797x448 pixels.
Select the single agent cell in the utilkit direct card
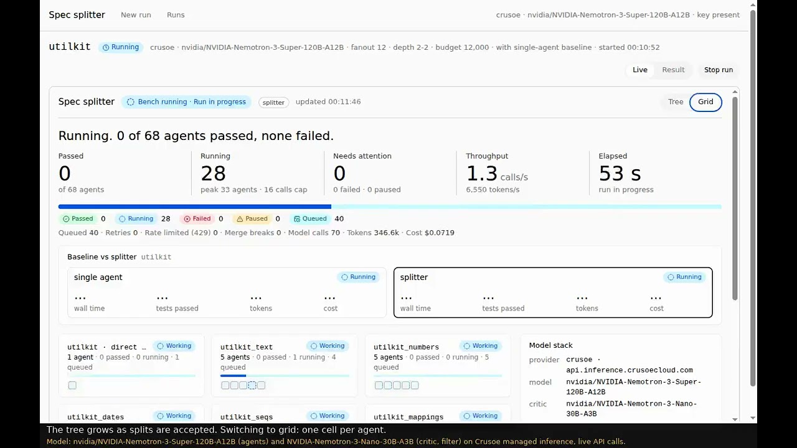pyautogui.click(x=72, y=386)
